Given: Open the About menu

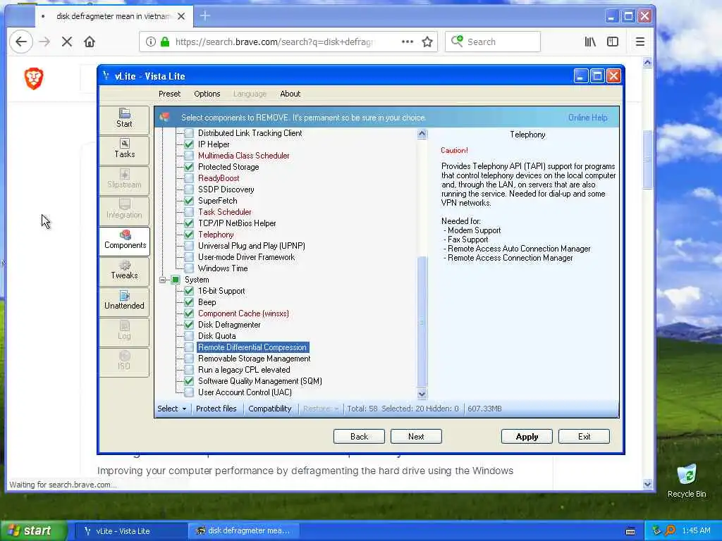Looking at the screenshot, I should point(290,94).
